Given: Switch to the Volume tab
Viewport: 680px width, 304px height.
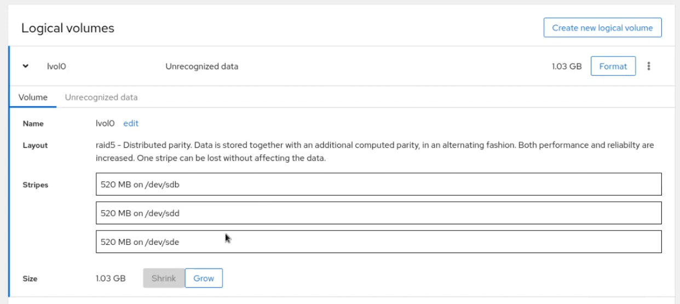Looking at the screenshot, I should (33, 97).
